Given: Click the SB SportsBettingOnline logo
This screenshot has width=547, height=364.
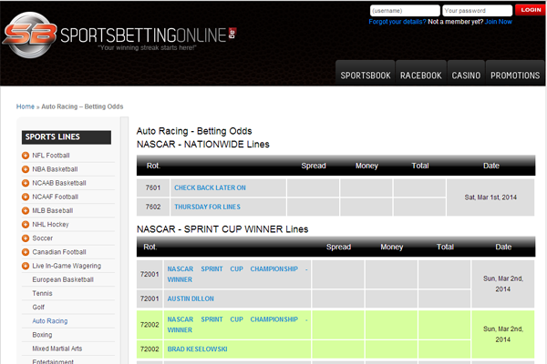Looking at the screenshot, I should click(119, 35).
